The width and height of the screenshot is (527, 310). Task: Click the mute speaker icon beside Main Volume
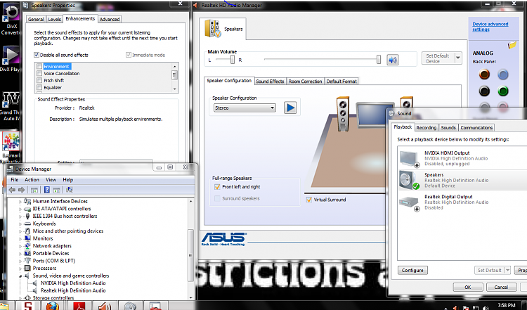392,60
